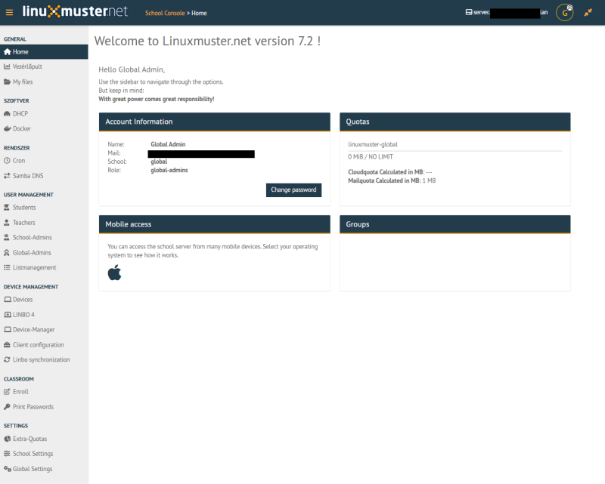Click the Mobile access panel header

coord(215,224)
